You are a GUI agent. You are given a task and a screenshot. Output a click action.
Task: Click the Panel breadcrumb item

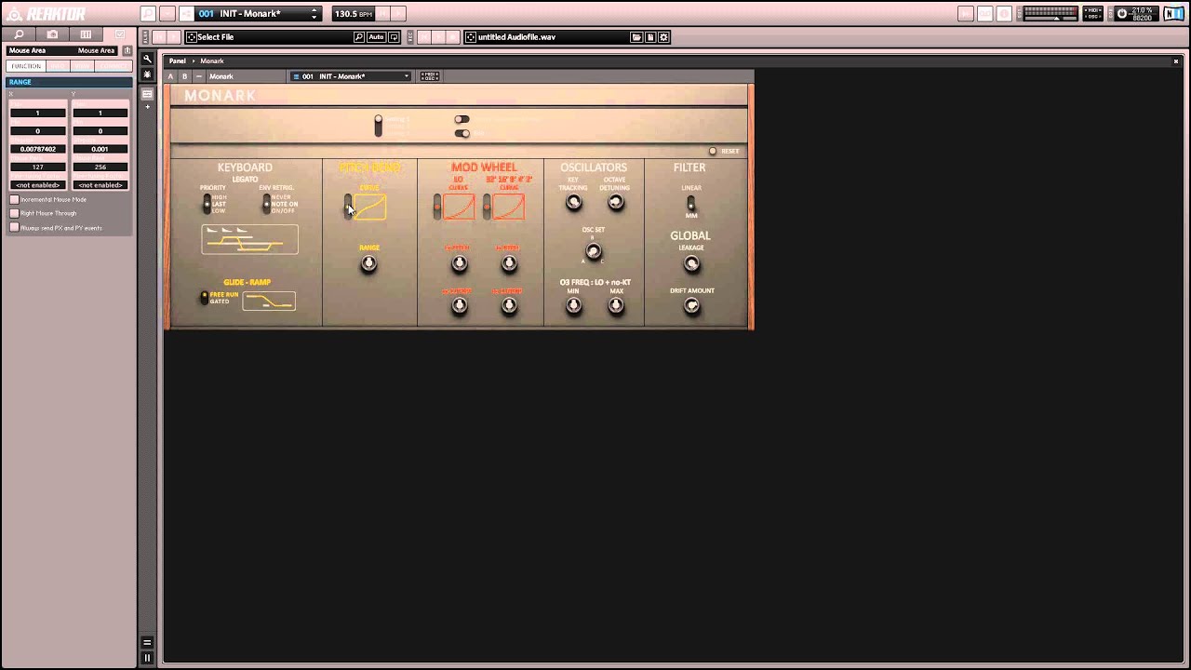(x=177, y=60)
